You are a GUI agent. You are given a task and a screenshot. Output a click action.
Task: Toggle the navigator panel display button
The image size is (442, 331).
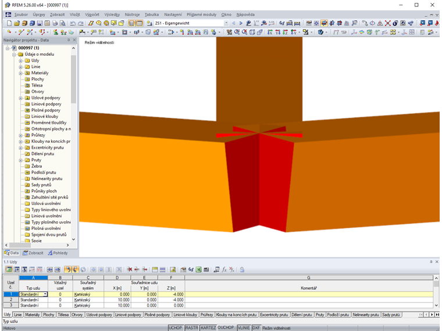point(131,23)
